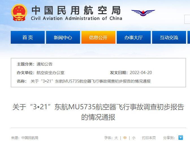This screenshot has width=190, height=145.
Task: Select the highlighted 信息公开 tab
Action: point(98,37)
